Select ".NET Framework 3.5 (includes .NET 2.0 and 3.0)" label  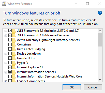48,31
